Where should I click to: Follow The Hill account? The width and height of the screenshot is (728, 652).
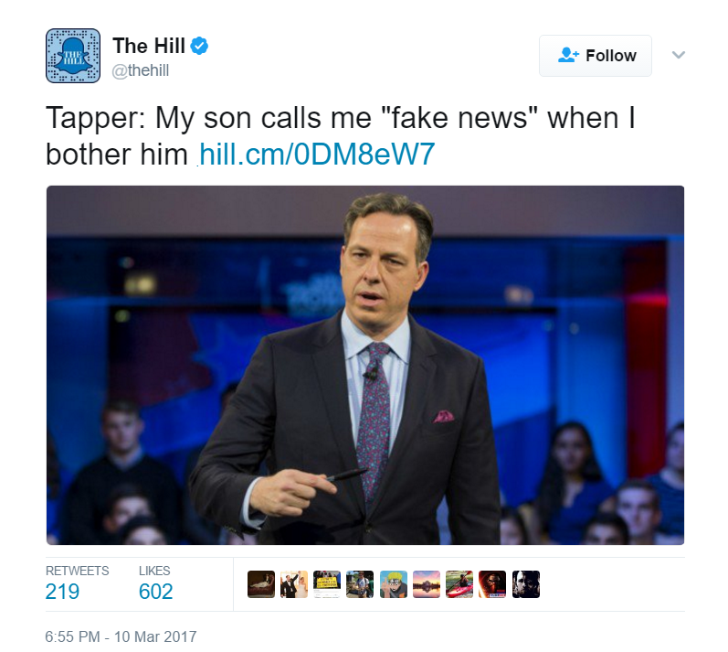pyautogui.click(x=596, y=56)
